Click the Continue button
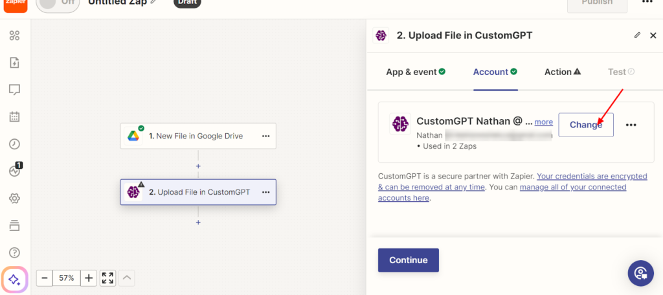 click(x=409, y=260)
